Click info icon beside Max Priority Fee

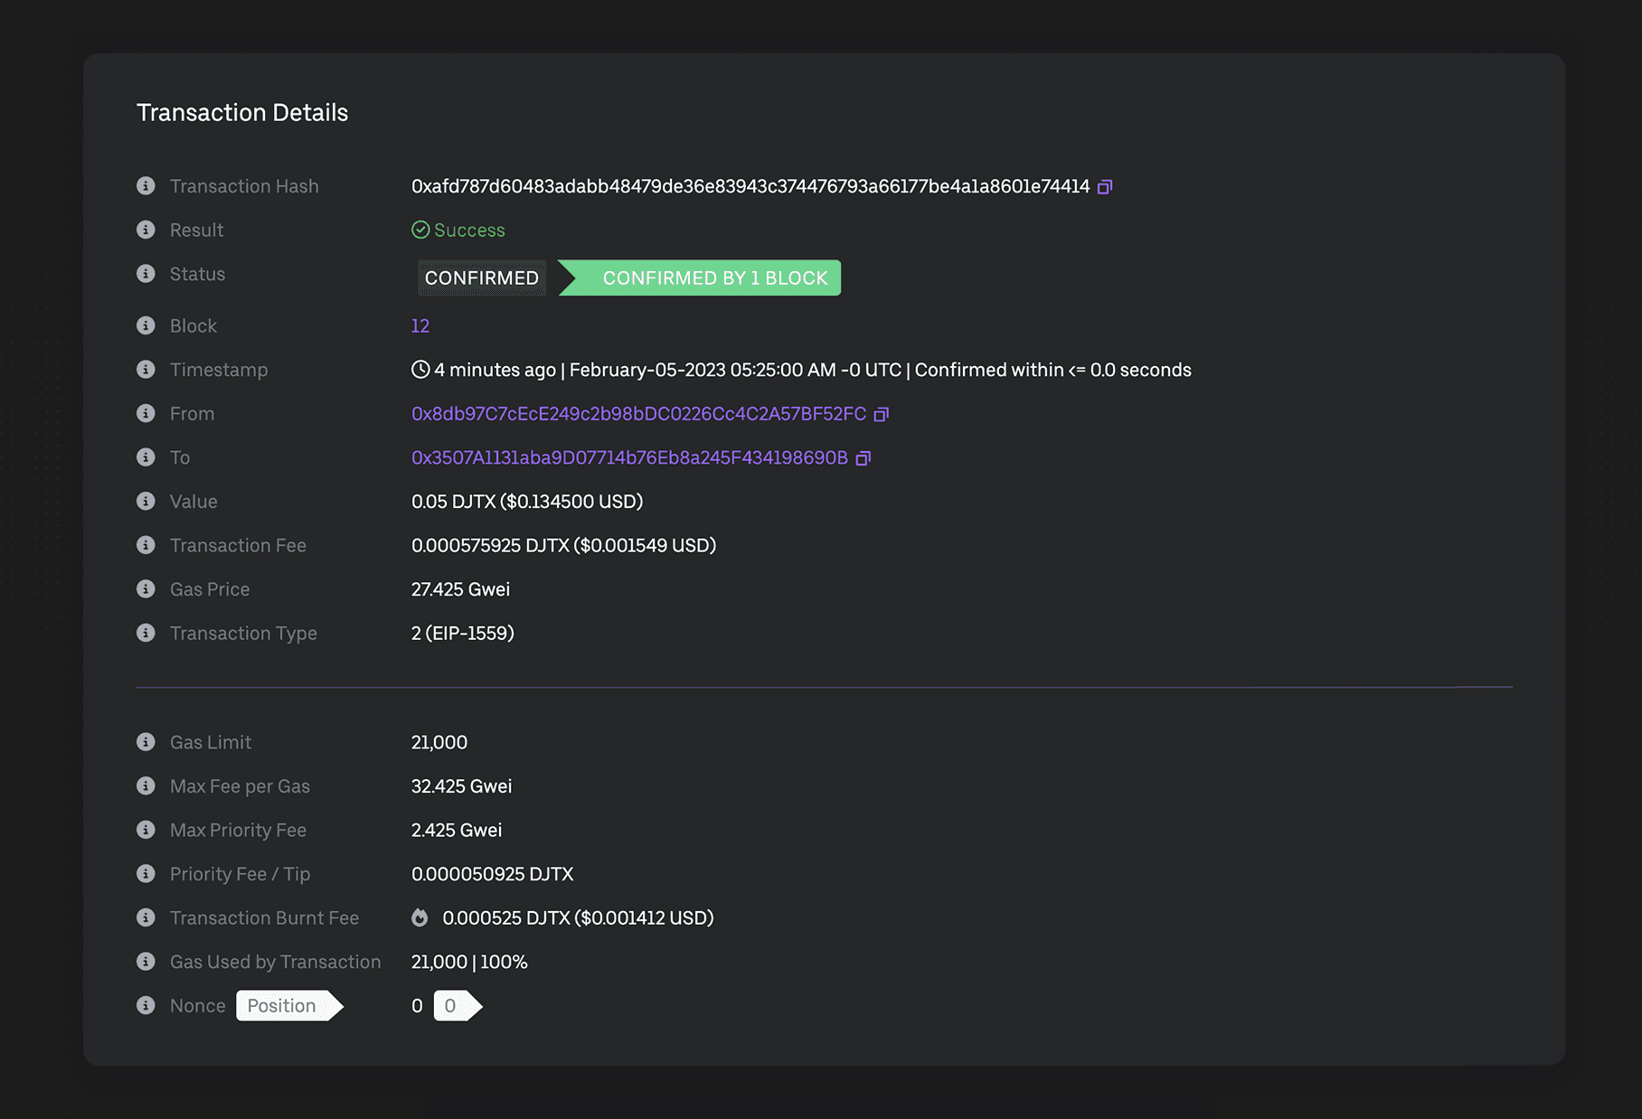(146, 830)
